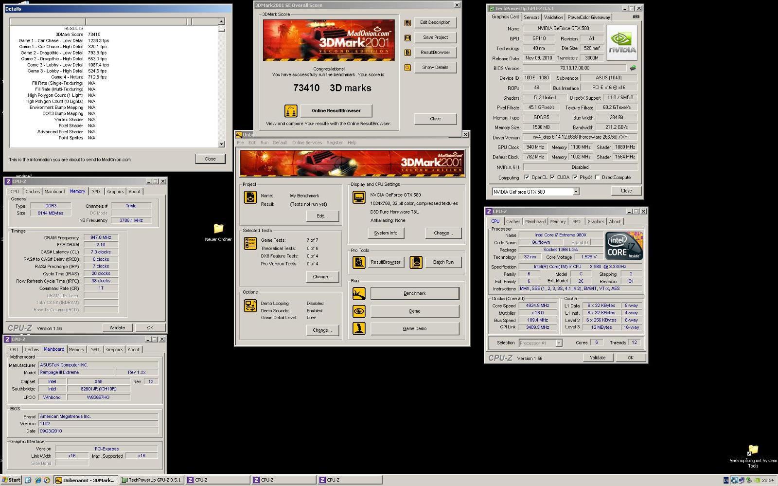Viewport: 778px width, 486px height.
Task: Click the Online ResultBrowser button
Action: click(336, 111)
